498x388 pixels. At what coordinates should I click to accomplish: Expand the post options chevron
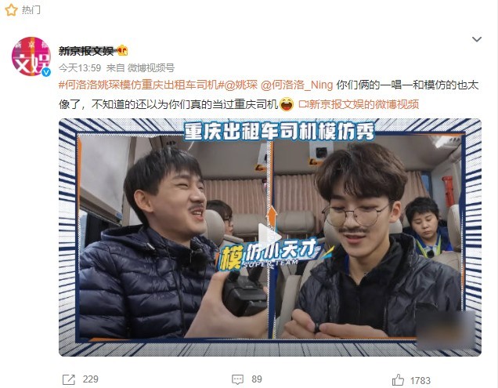point(477,39)
